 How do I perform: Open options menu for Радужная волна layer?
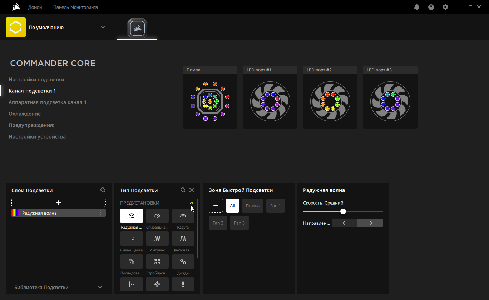tap(100, 213)
